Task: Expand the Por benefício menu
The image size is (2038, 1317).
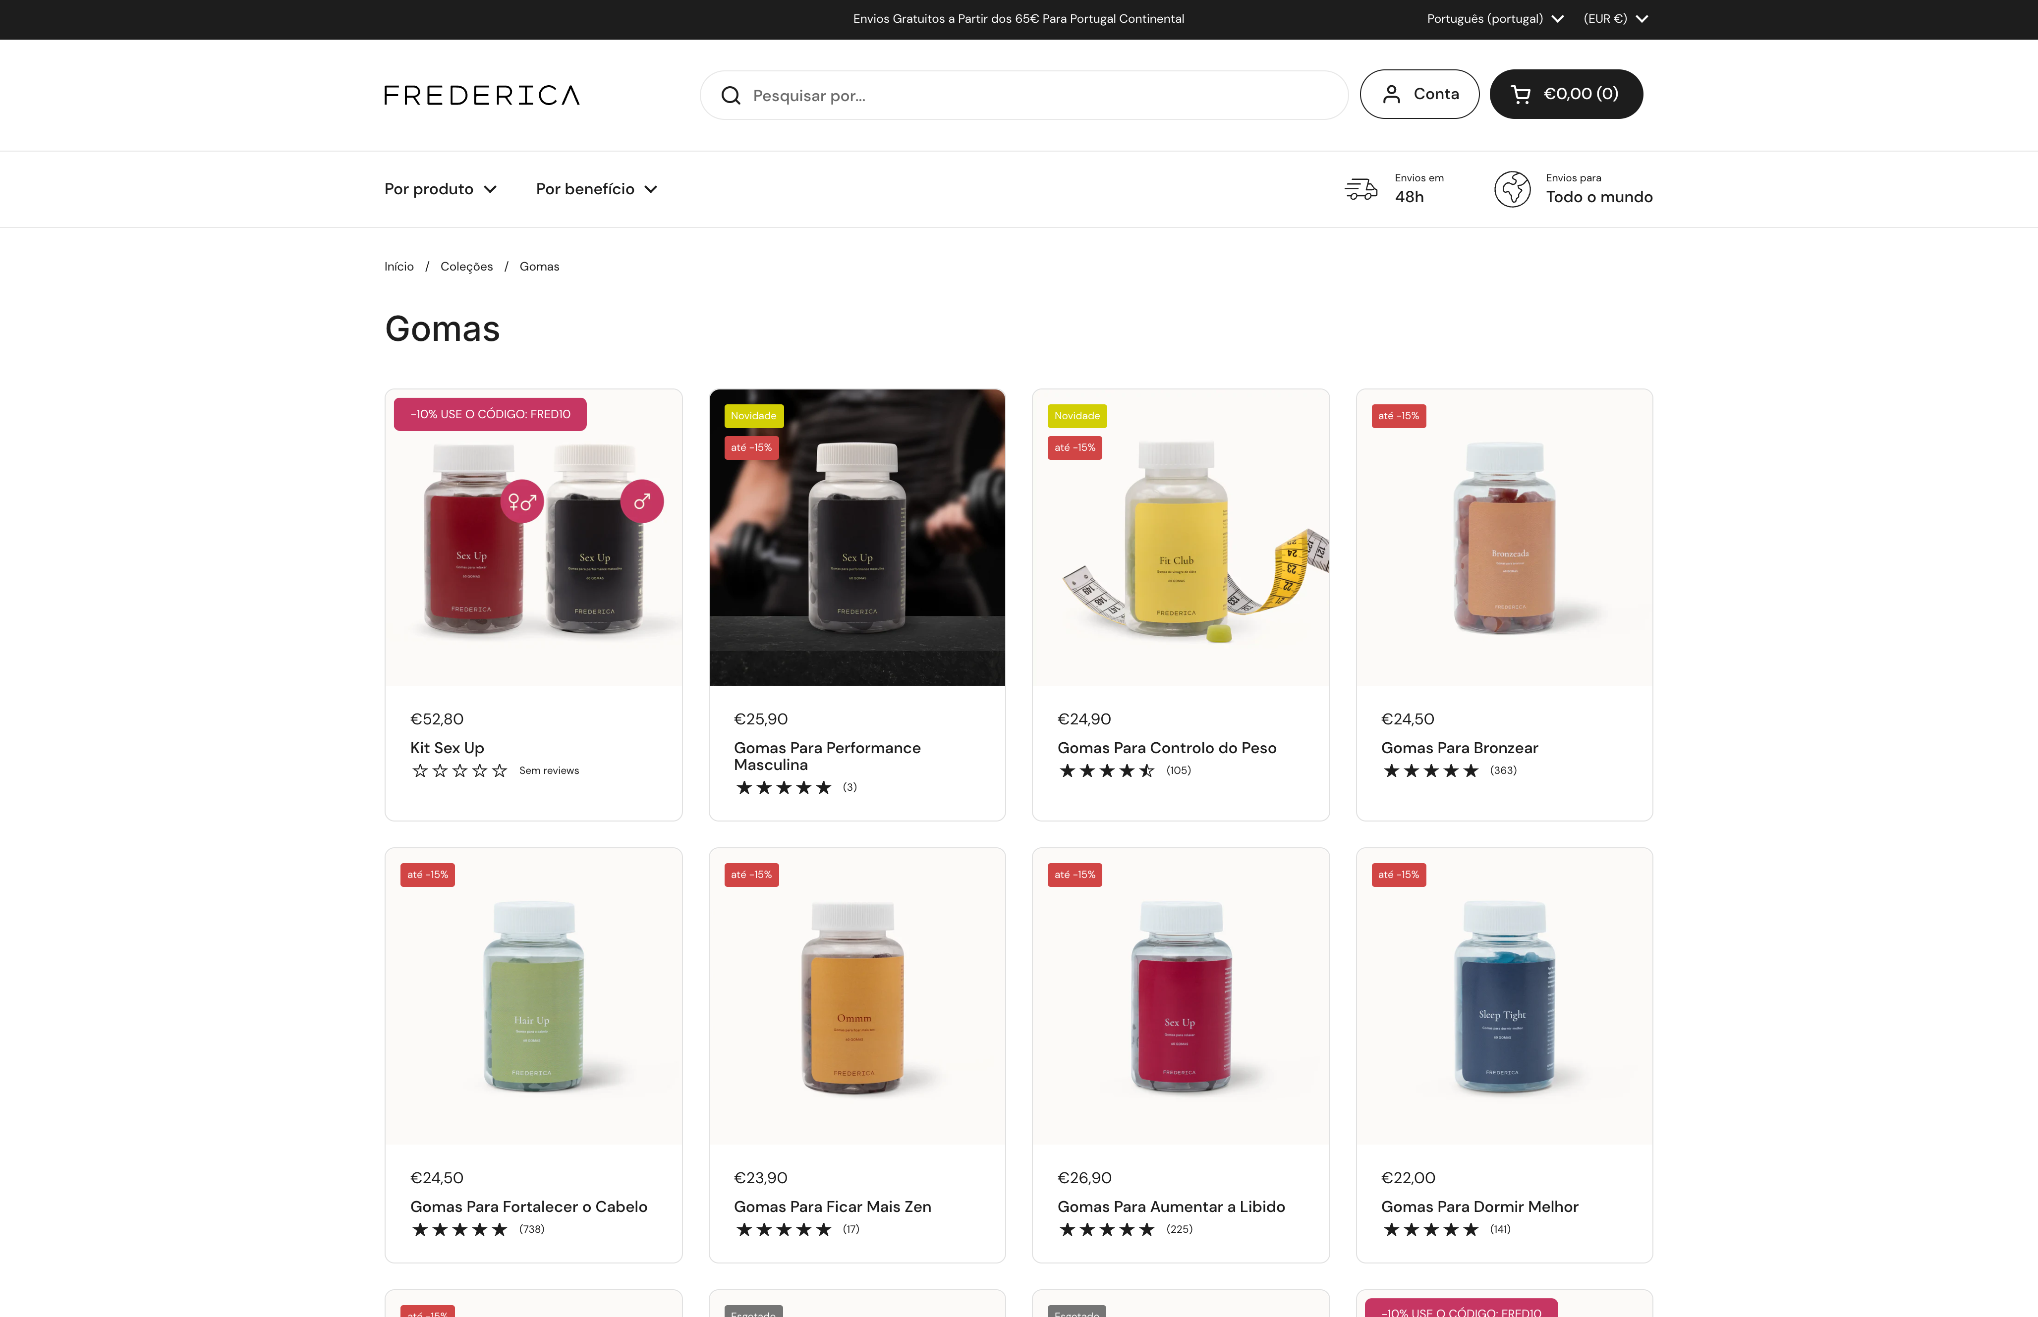Action: 596,189
